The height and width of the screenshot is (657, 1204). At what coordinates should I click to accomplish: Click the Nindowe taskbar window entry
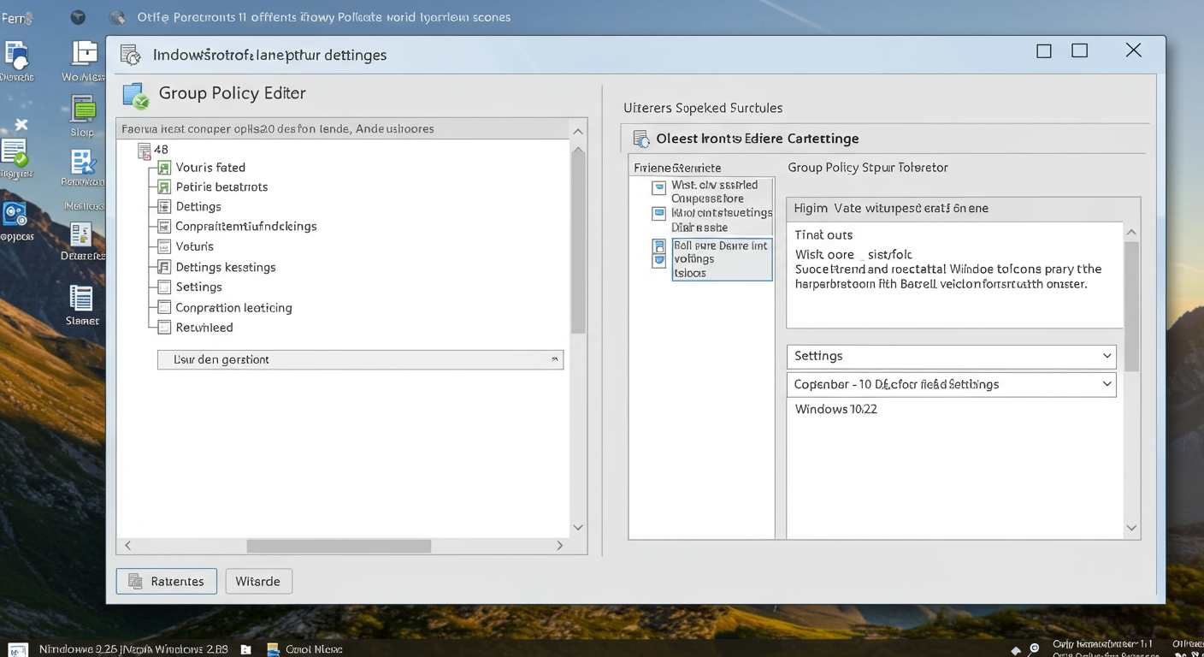pyautogui.click(x=133, y=649)
